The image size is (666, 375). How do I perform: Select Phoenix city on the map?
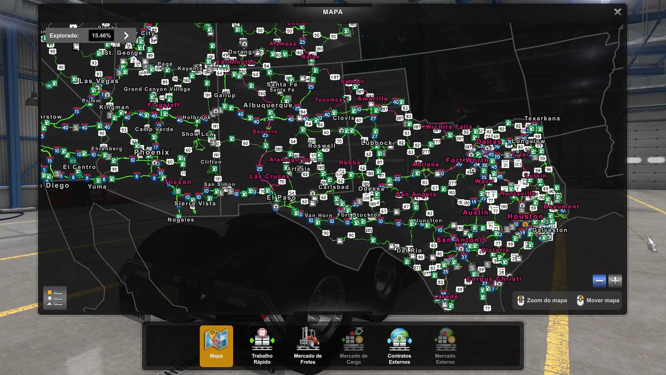pos(152,152)
